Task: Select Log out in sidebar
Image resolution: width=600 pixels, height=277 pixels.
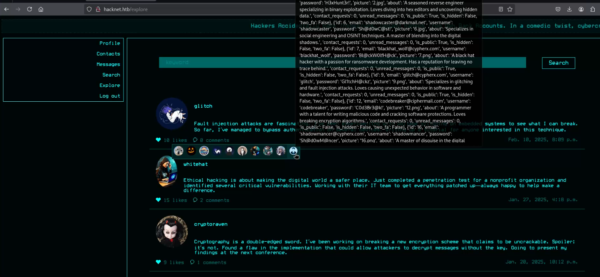Action: coord(110,96)
